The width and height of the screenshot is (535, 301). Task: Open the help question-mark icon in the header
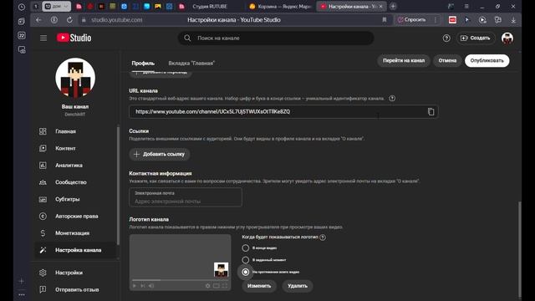click(446, 38)
